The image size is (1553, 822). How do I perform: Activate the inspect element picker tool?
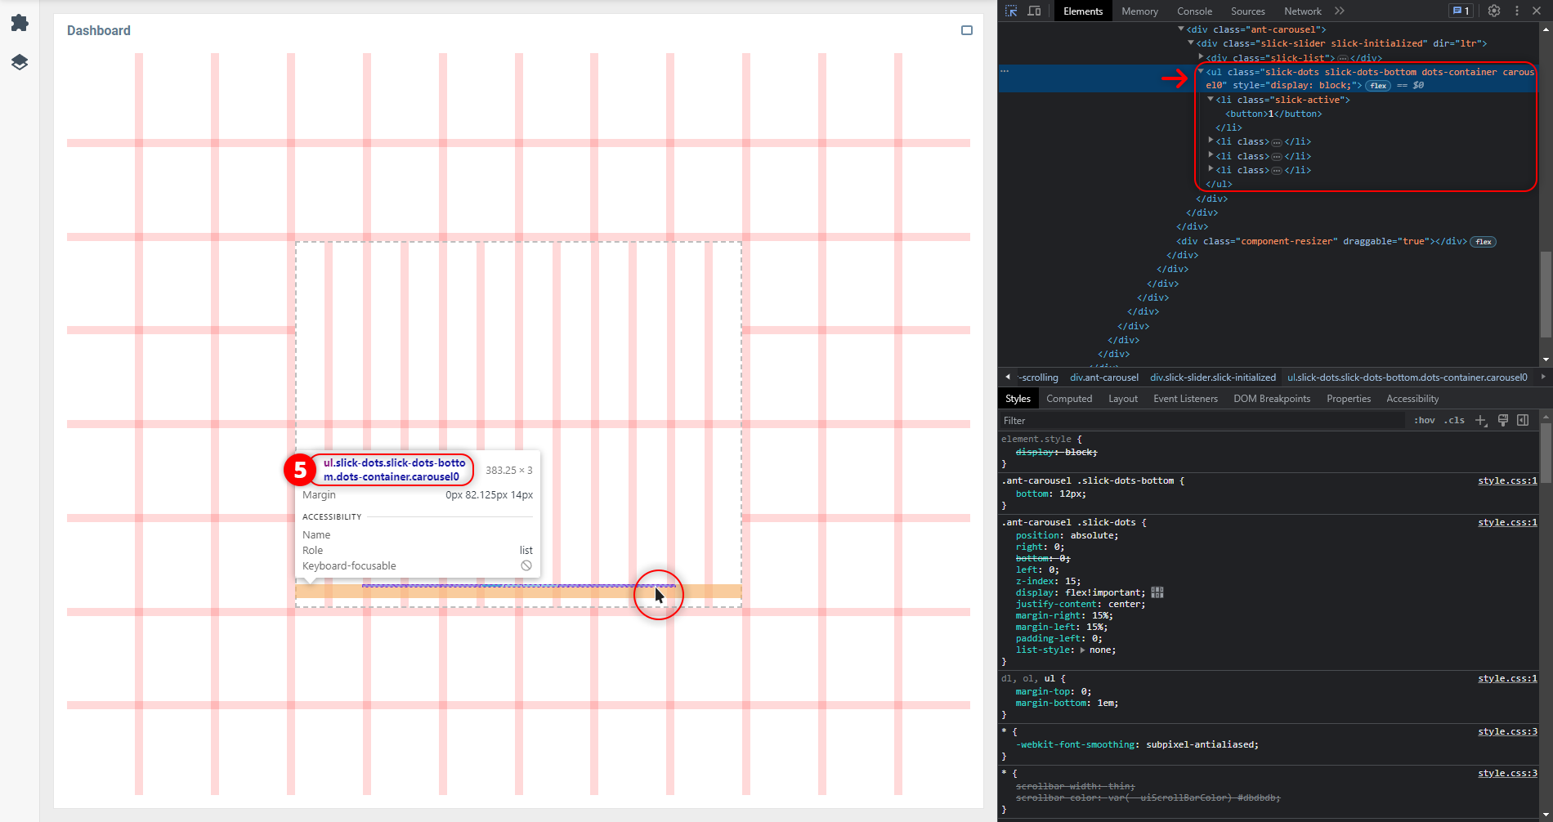click(1011, 11)
